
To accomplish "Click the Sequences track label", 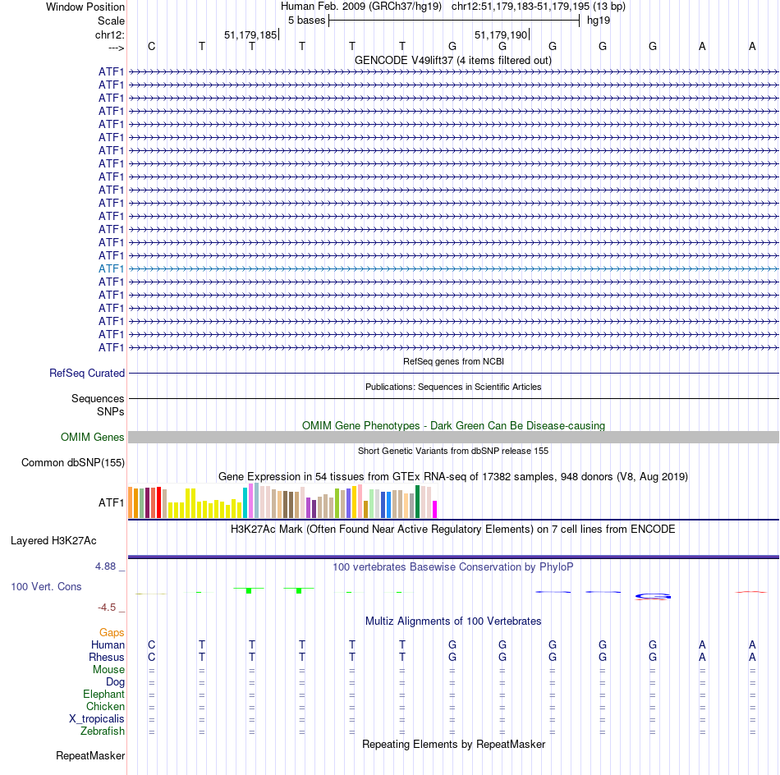I will 98,398.
